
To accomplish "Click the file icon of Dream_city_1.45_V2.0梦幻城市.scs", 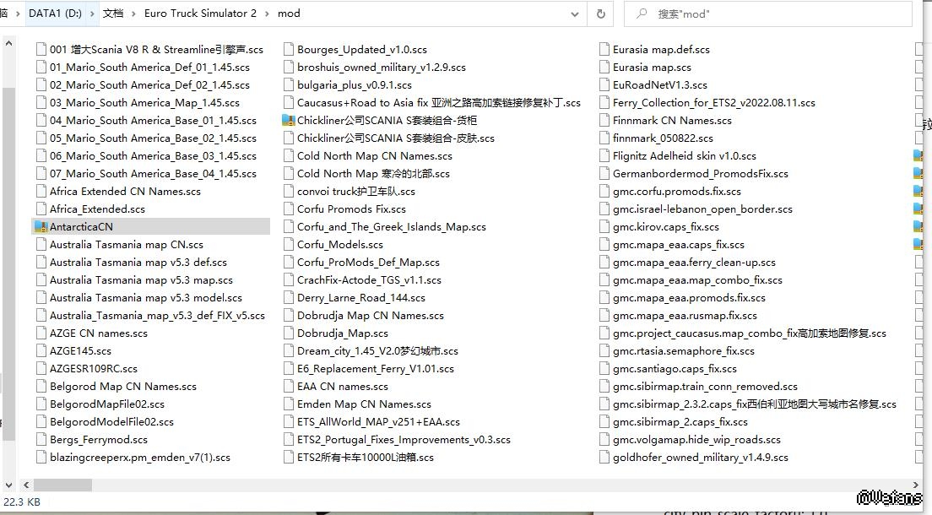I will point(288,351).
